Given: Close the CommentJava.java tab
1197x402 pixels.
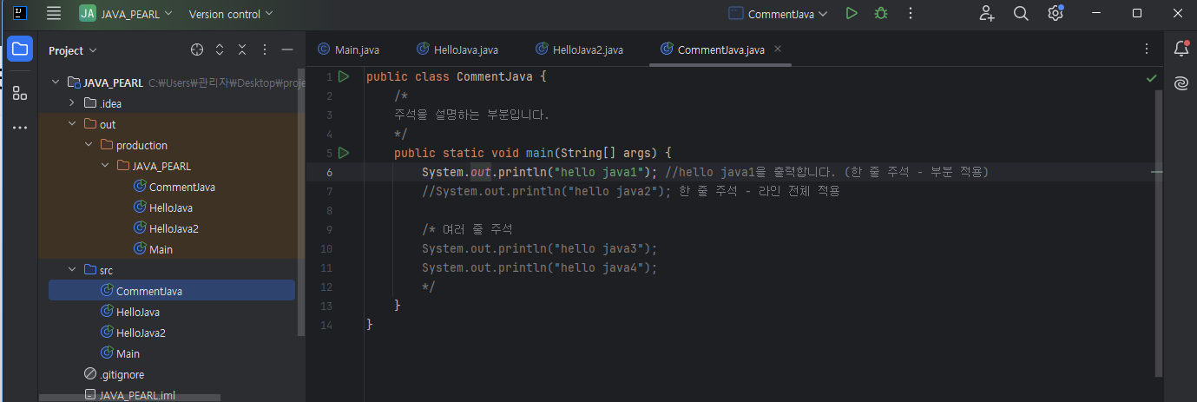Looking at the screenshot, I should [x=778, y=49].
